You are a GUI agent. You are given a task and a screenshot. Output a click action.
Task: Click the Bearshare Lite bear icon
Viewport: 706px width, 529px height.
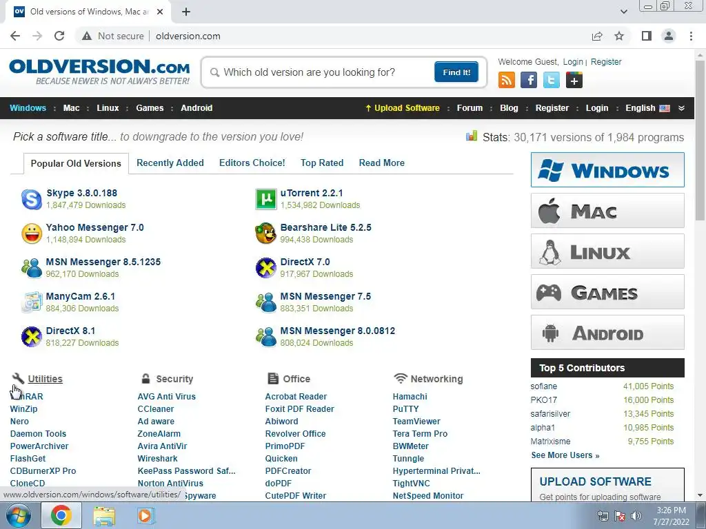(266, 234)
